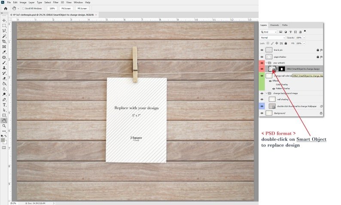Image resolution: width=341 pixels, height=205 pixels.
Task: Filter layers by adjustment layer icon
Action: pyautogui.click(x=286, y=32)
